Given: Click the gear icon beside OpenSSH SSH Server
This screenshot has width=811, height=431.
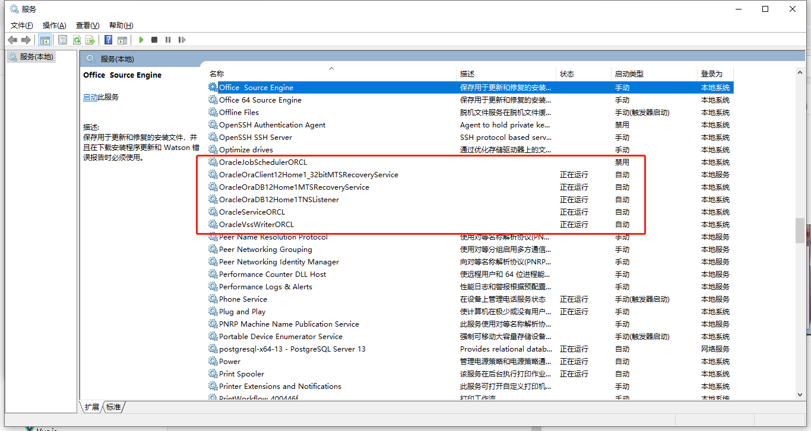Looking at the screenshot, I should tap(213, 137).
